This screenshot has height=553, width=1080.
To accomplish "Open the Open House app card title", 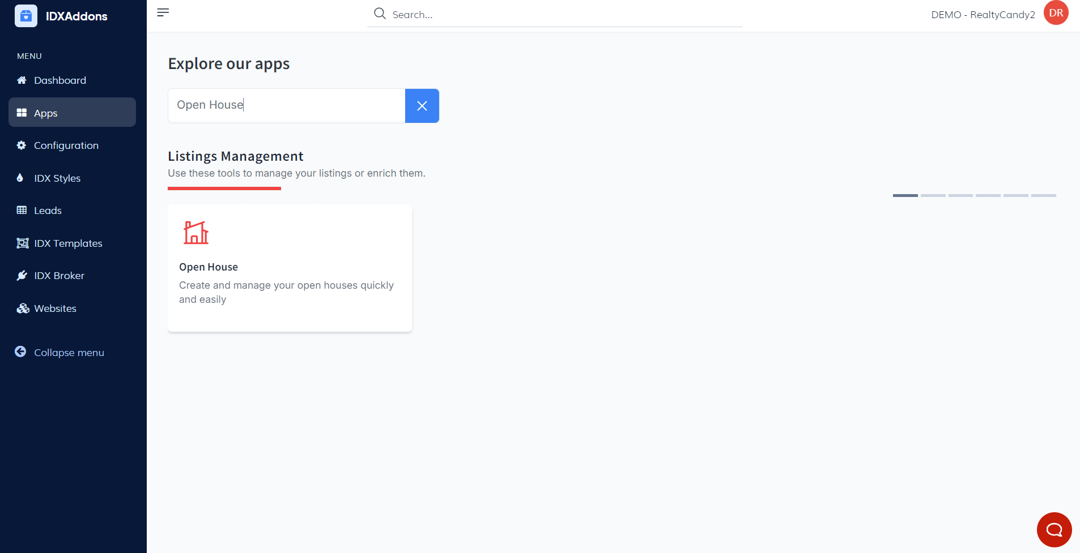I will (209, 267).
